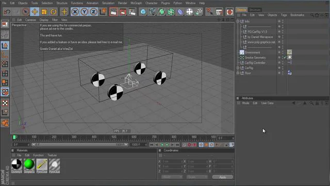This screenshot has height=186, width=330.
Task: Expand the CarRig object tree
Action: (x=238, y=68)
